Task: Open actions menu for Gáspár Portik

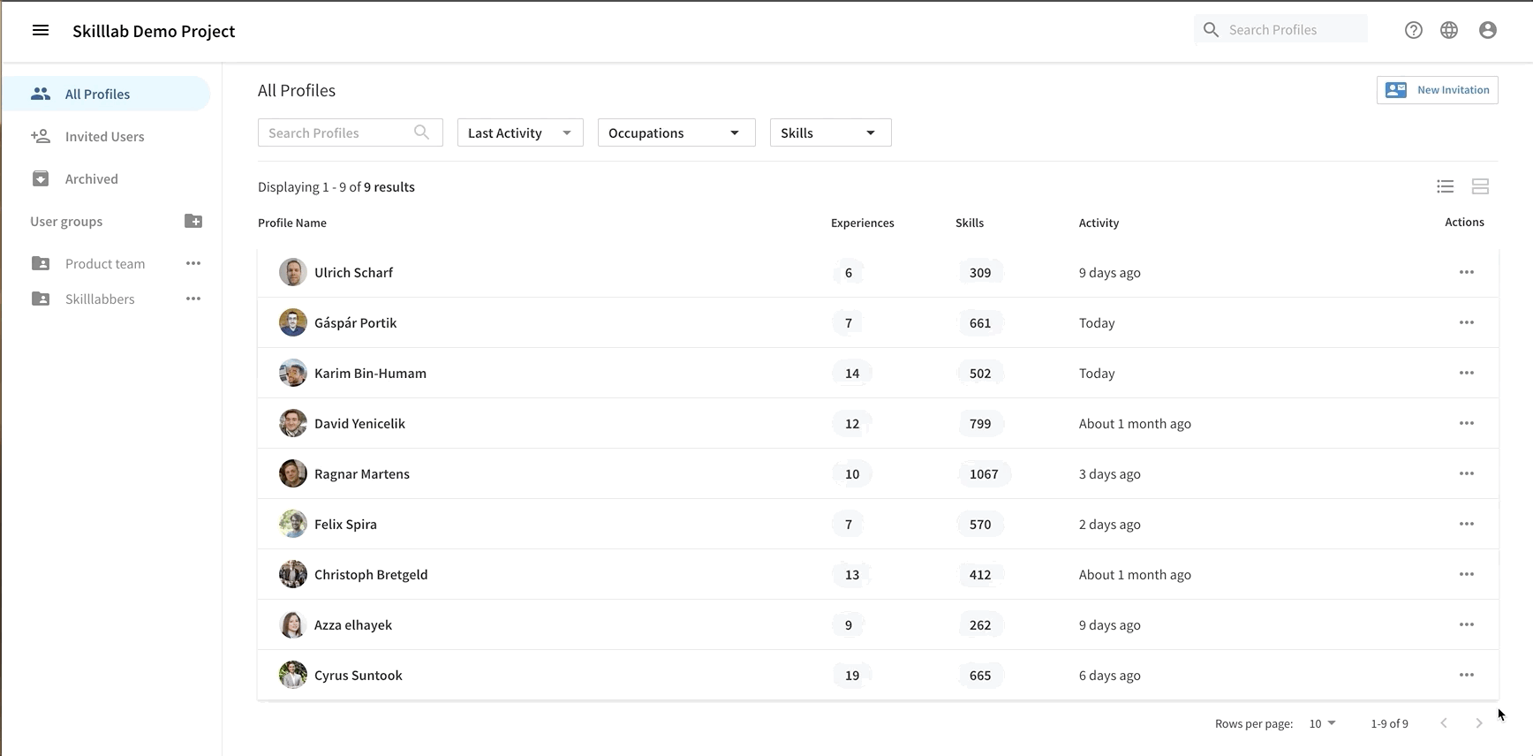Action: [1467, 322]
